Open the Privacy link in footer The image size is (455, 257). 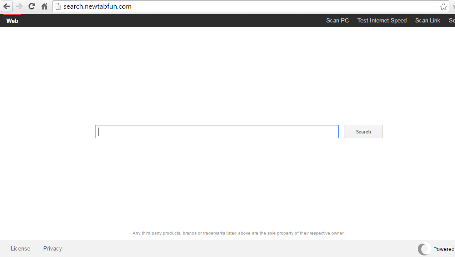click(53, 249)
